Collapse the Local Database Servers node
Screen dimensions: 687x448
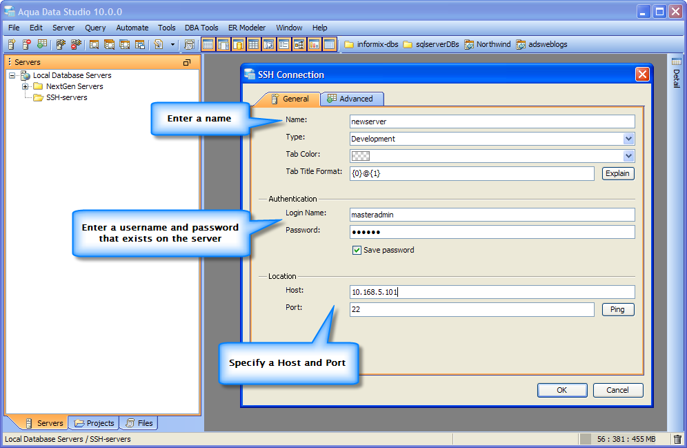(x=12, y=75)
